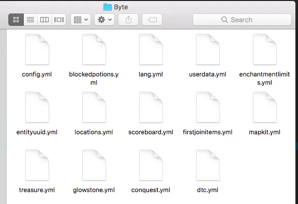This screenshot has width=298, height=204.
Task: Click the locations.yml file name
Action: coord(94,132)
